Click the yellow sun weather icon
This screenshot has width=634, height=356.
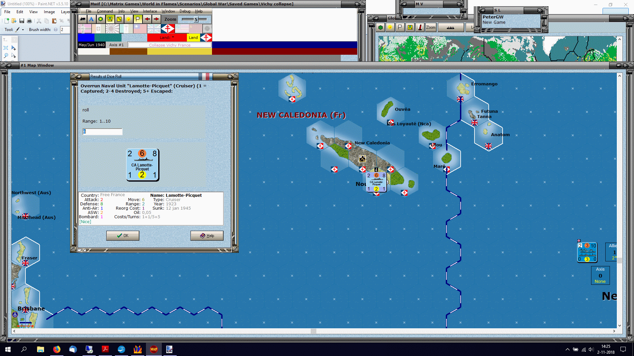pos(128,19)
